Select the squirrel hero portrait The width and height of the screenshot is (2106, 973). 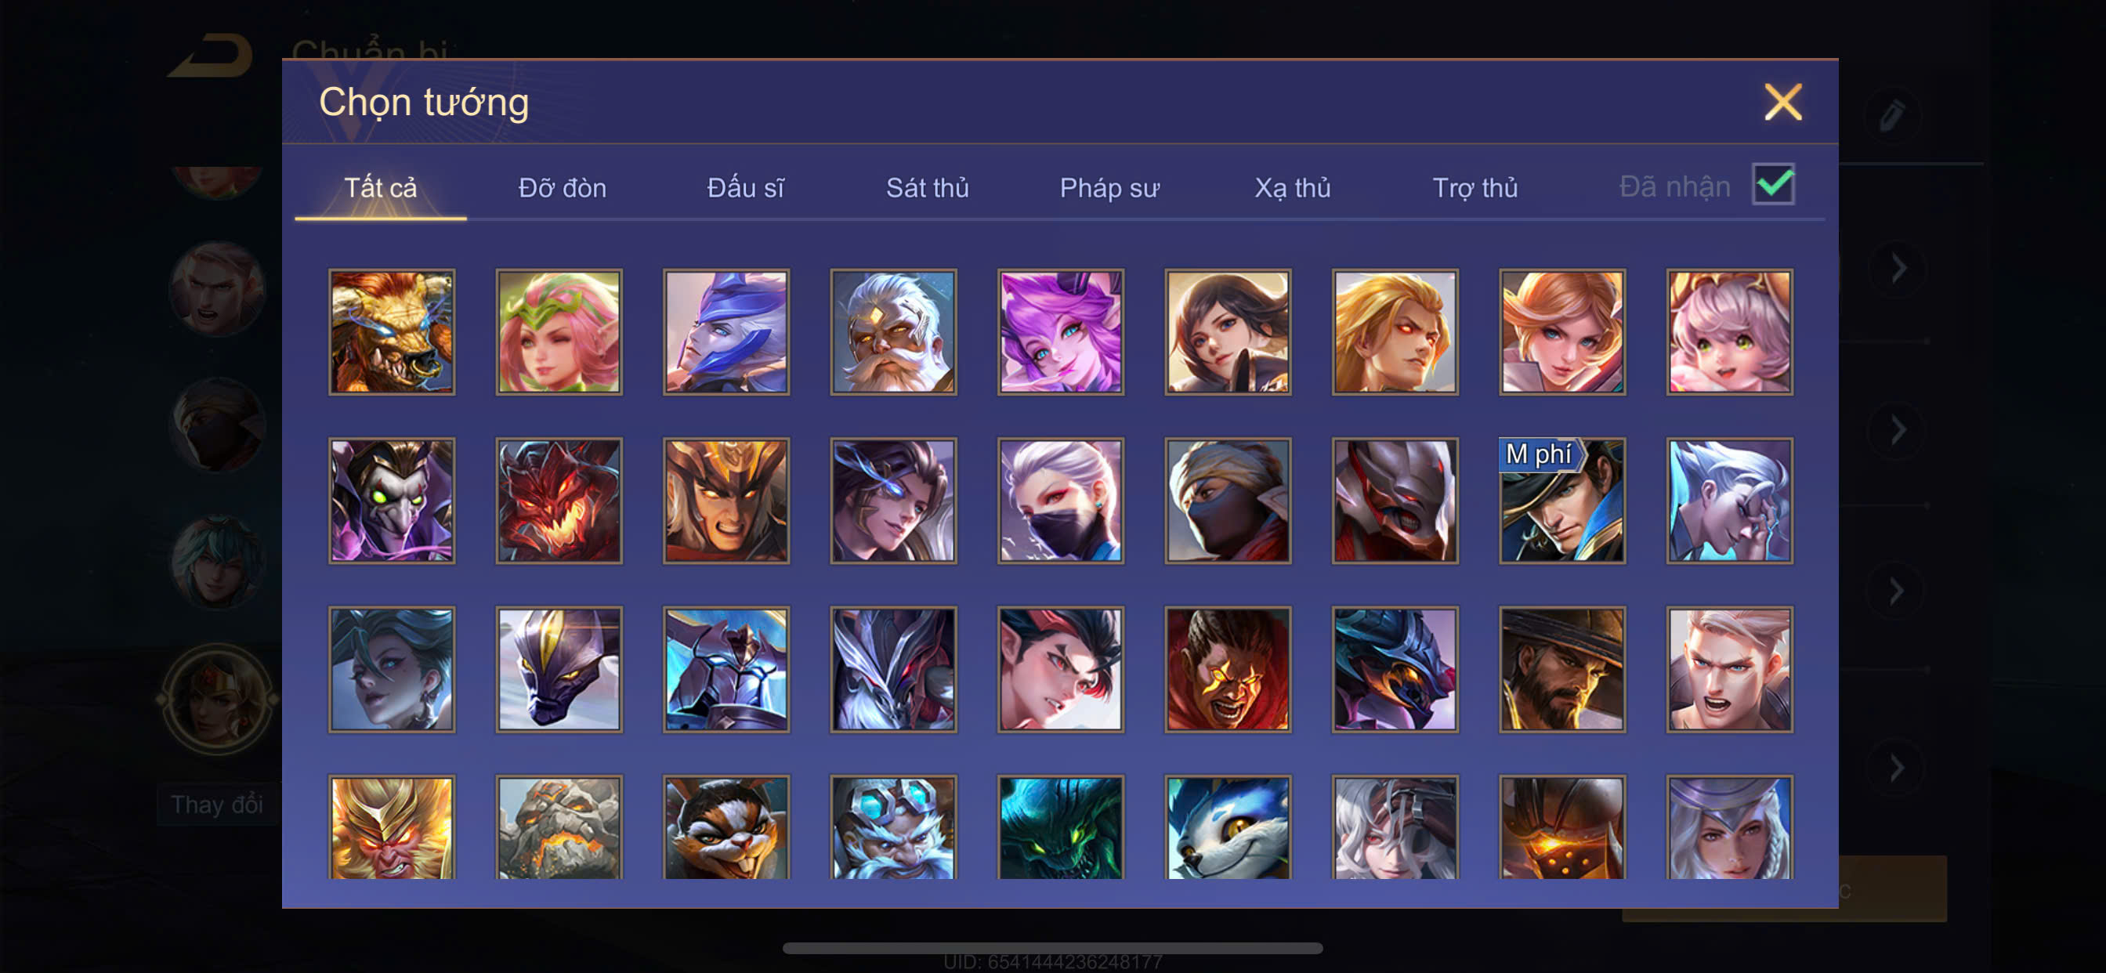[726, 827]
